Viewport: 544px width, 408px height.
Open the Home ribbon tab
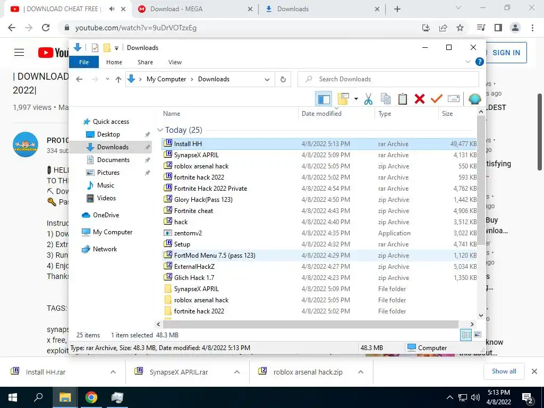(114, 62)
